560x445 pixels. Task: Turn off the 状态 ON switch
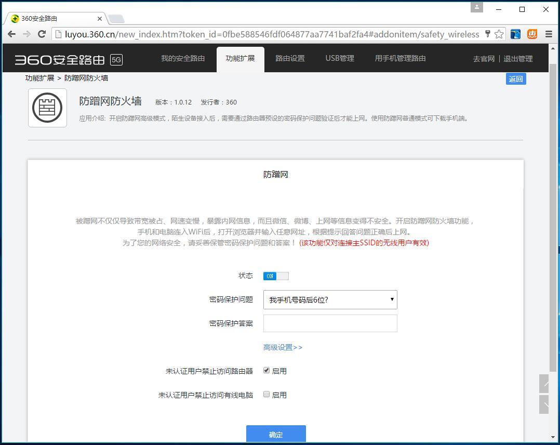tap(275, 276)
